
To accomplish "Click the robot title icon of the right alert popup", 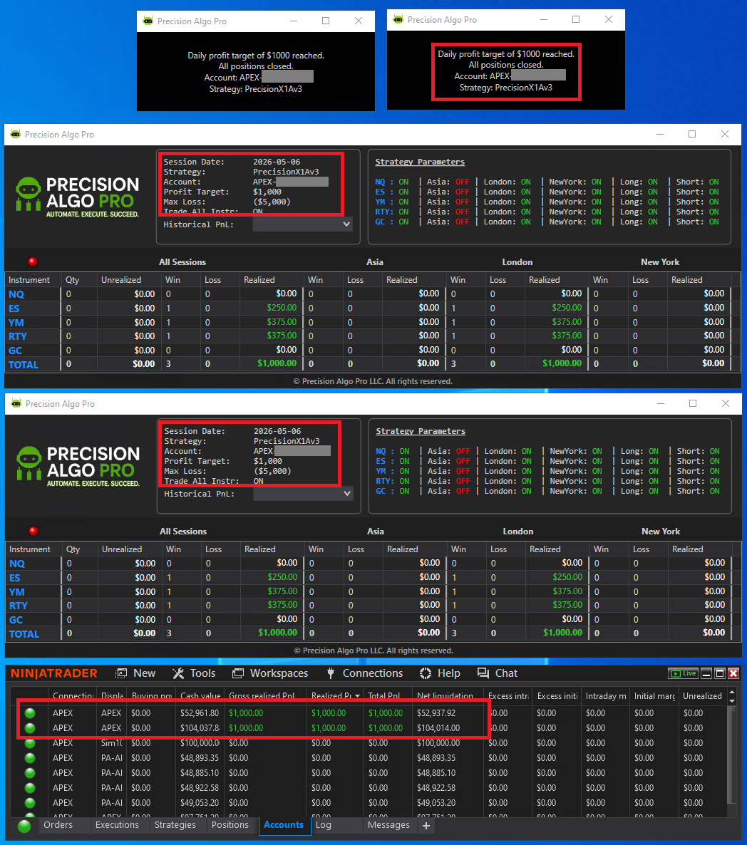I will 398,19.
